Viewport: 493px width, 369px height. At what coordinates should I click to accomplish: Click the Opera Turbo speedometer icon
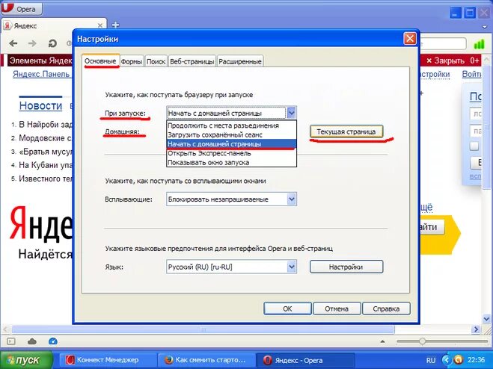pos(53,341)
